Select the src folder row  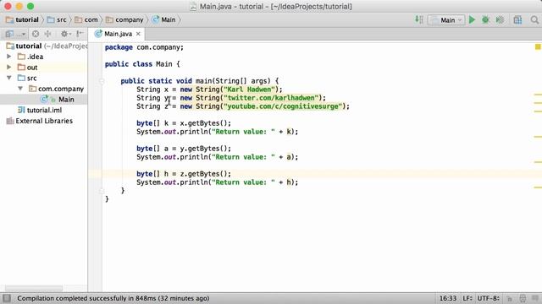pyautogui.click(x=43, y=78)
